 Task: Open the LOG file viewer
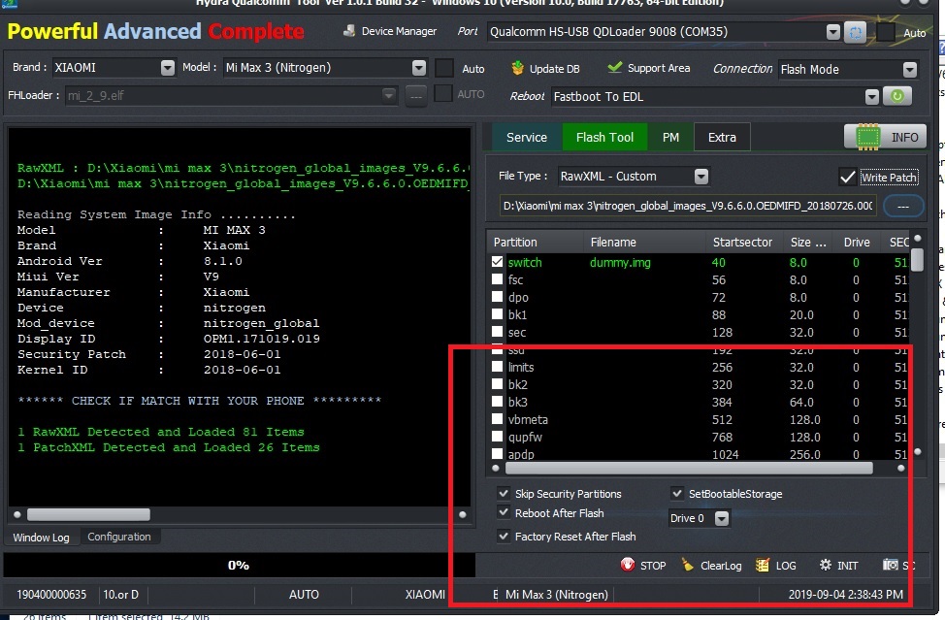[776, 565]
